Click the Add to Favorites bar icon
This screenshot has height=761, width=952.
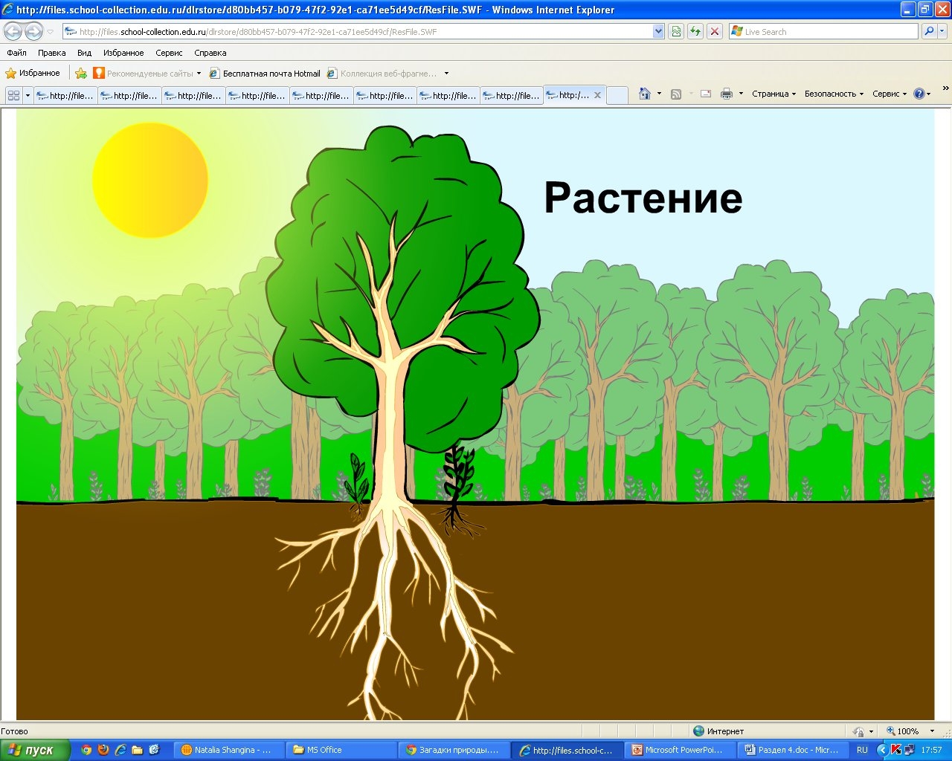[81, 74]
